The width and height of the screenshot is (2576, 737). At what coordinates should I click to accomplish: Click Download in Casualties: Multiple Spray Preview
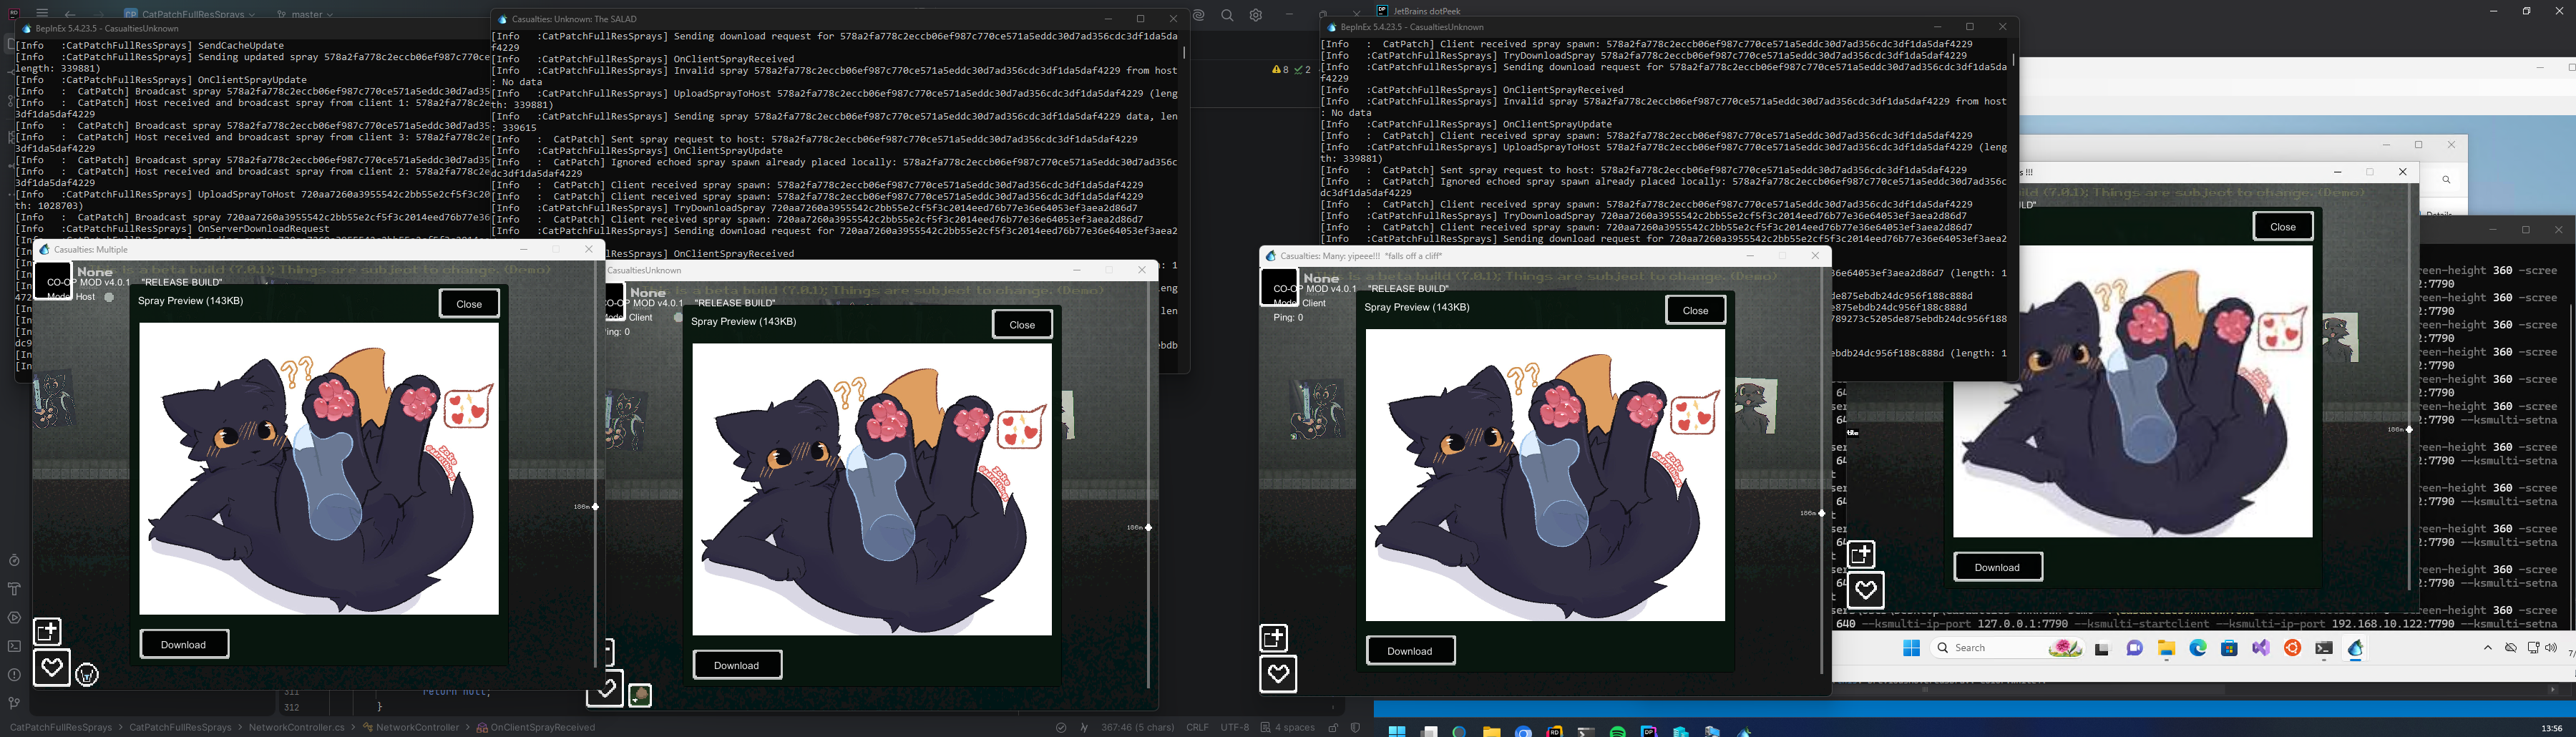[184, 644]
